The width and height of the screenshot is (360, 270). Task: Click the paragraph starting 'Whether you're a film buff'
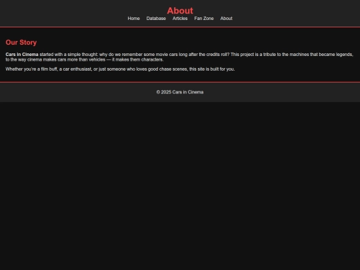(x=120, y=69)
